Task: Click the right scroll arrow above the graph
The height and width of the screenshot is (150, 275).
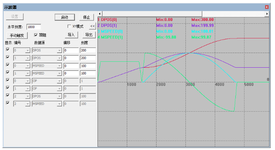Action: 267,14
